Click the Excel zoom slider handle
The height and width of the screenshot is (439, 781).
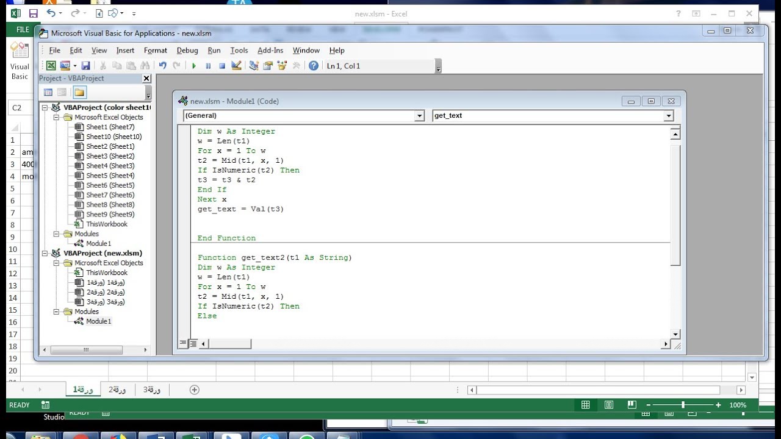pos(683,405)
